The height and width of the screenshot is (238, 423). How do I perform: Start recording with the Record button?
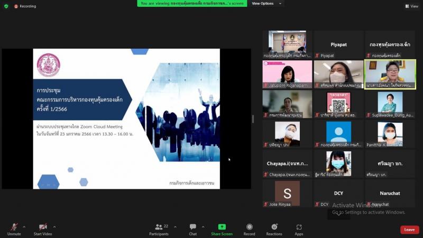point(249,230)
